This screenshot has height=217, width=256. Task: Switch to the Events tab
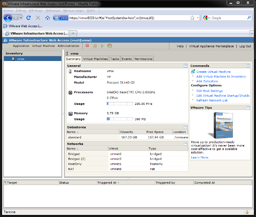tap(127, 59)
